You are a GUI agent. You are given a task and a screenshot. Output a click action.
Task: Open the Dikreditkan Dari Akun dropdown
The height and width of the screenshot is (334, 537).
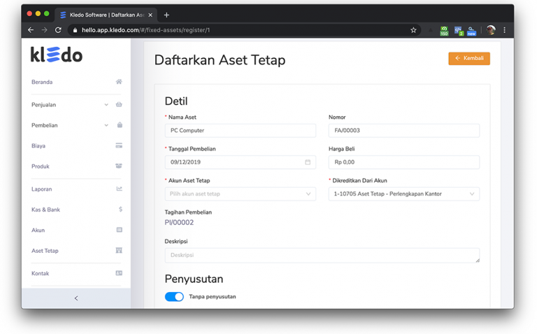tap(403, 194)
